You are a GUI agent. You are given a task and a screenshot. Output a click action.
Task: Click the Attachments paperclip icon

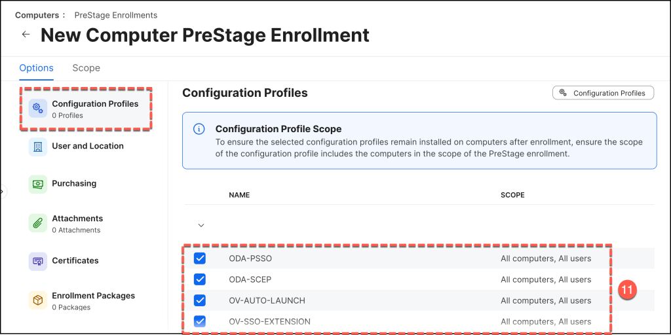(37, 223)
